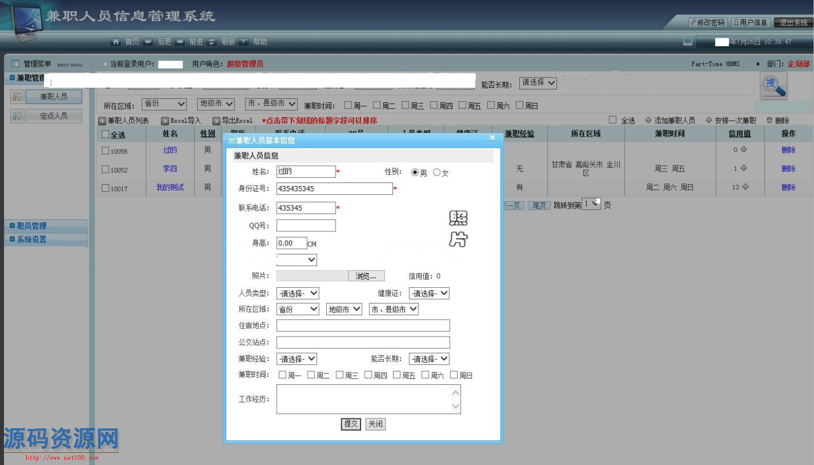Open the unlabeled dropdown below 身高
Screen dimensions: 814x465
pyautogui.click(x=297, y=260)
